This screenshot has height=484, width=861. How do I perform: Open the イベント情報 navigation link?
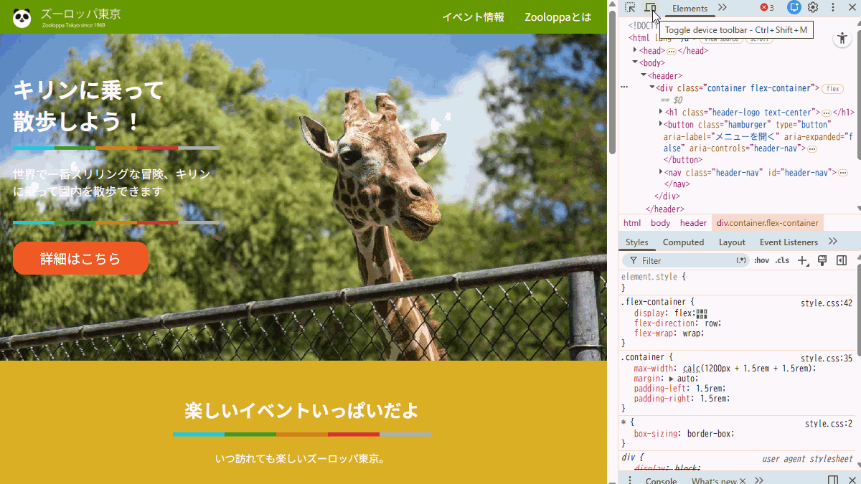pyautogui.click(x=473, y=17)
